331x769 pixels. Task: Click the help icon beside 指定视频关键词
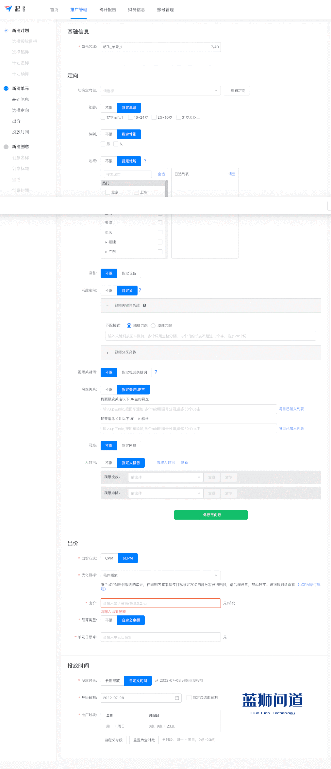click(156, 372)
